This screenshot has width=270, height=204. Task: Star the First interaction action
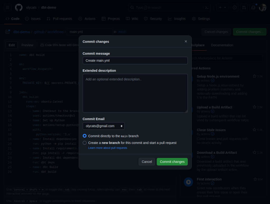[x=255, y=179]
